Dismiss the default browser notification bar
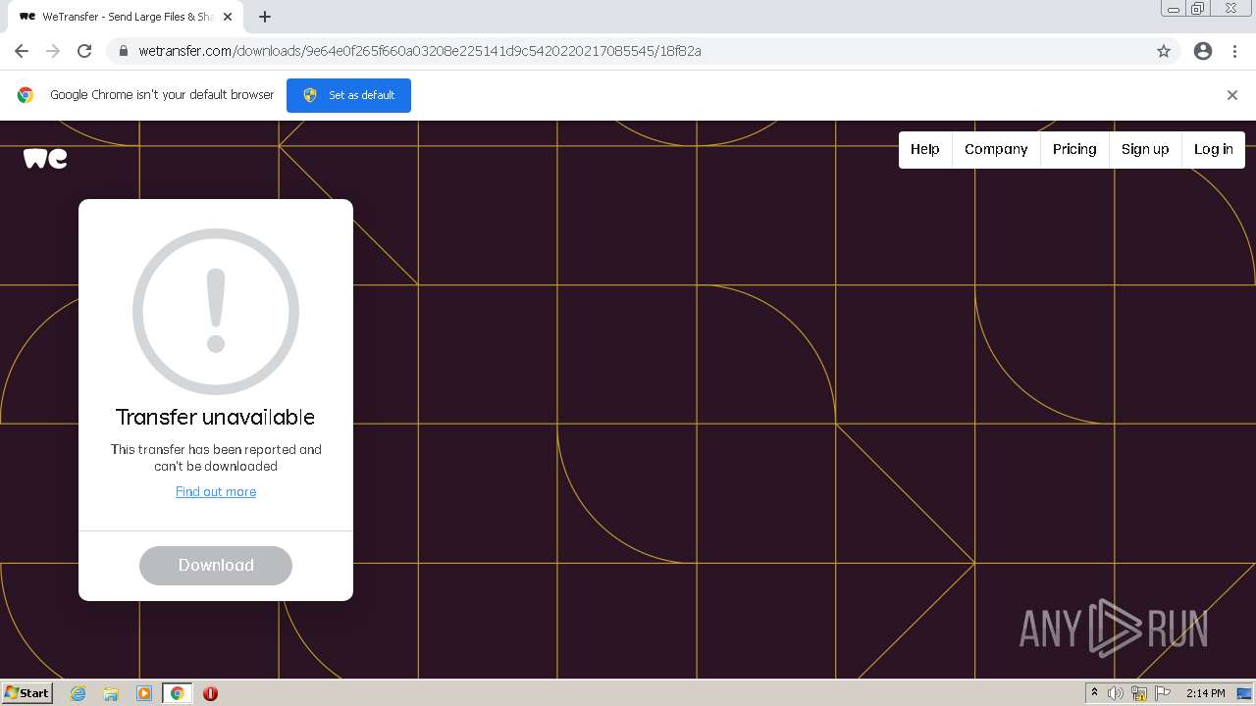The image size is (1256, 706). tap(1232, 95)
